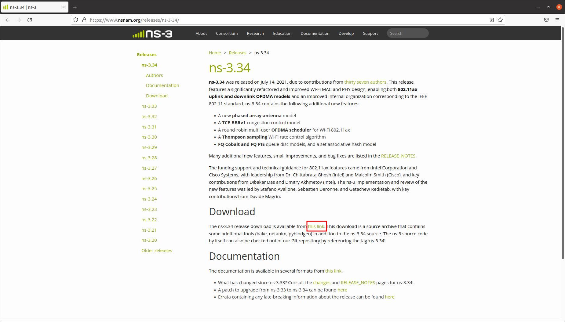This screenshot has width=565, height=322.
Task: Click 'here' link for upgrade patch
Action: [342, 290]
